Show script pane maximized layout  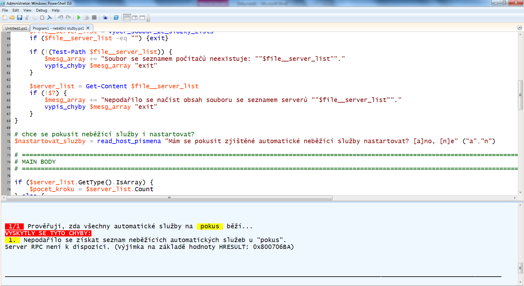[142, 17]
